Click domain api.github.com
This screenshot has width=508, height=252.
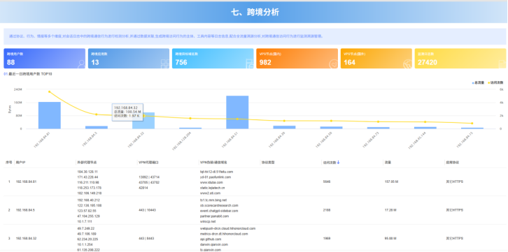[x=211, y=239]
